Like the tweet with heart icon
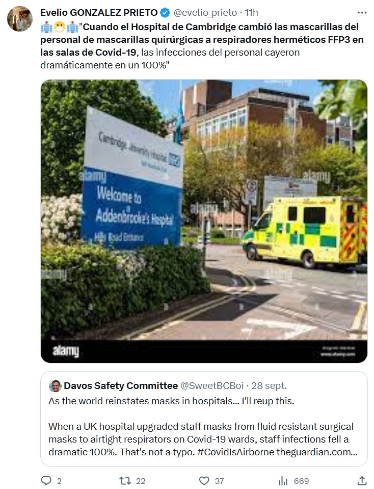374x489 pixels. 204,481
